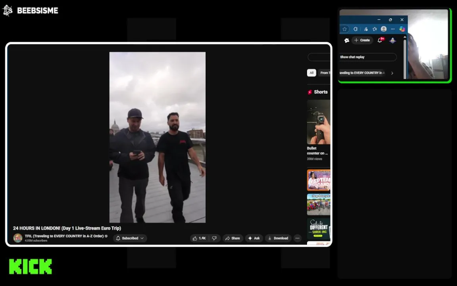Open the YouTube account avatar in inset window
The height and width of the screenshot is (286, 457).
point(393,40)
